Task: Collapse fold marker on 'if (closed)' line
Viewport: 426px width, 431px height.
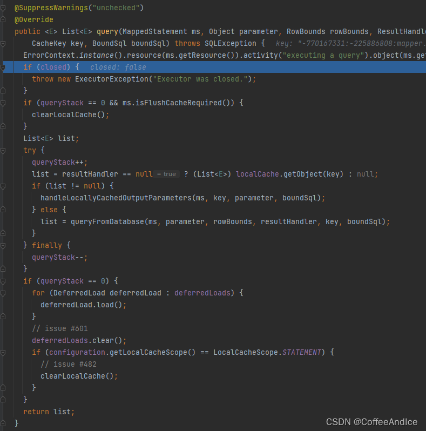Action: tap(3, 68)
